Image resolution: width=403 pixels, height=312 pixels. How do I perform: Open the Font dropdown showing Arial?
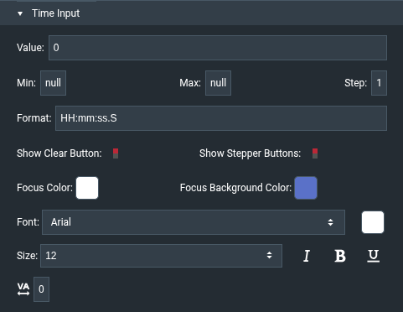click(x=194, y=222)
